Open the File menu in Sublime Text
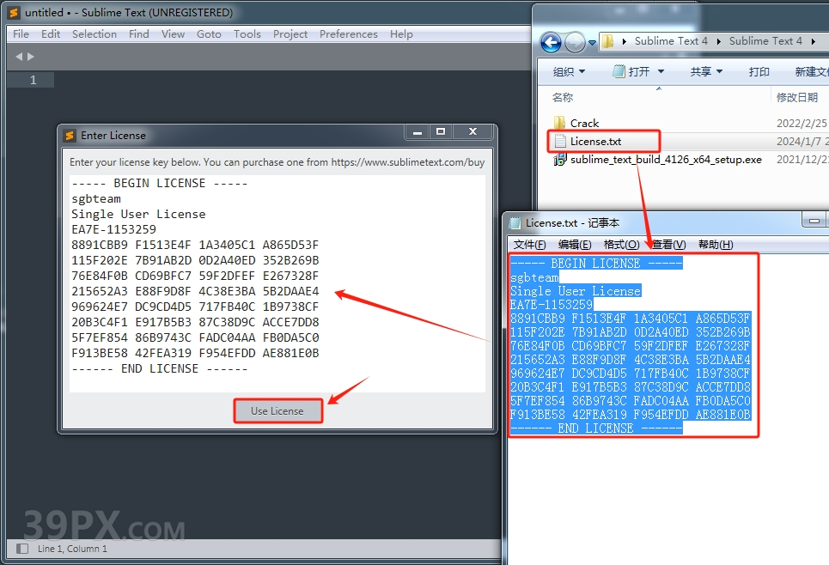 click(21, 33)
